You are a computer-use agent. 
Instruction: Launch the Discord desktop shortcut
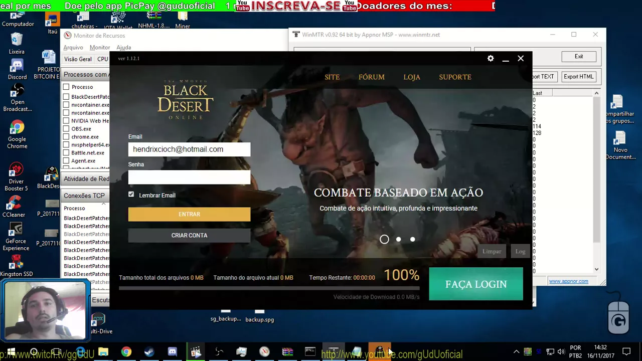point(17,69)
